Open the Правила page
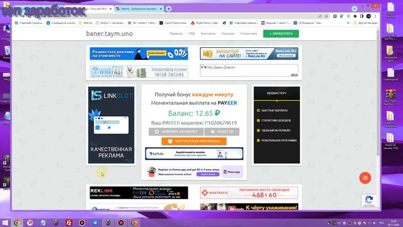403x227 pixels. coord(176,33)
